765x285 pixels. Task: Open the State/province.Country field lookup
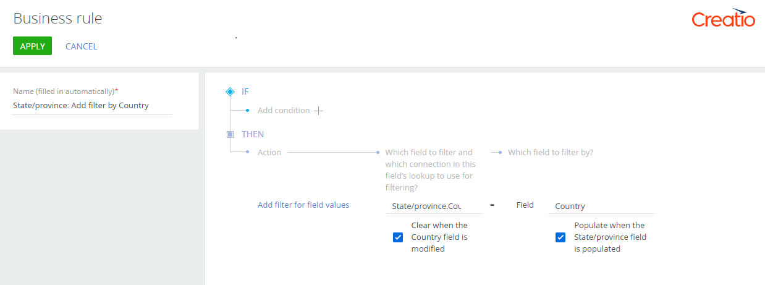[433, 206]
